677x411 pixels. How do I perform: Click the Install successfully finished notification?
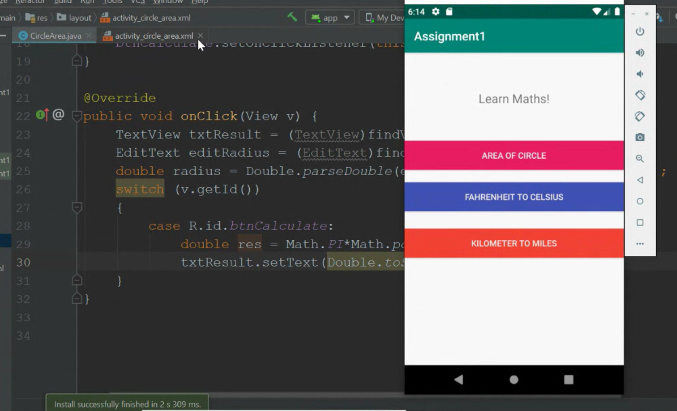(x=127, y=403)
